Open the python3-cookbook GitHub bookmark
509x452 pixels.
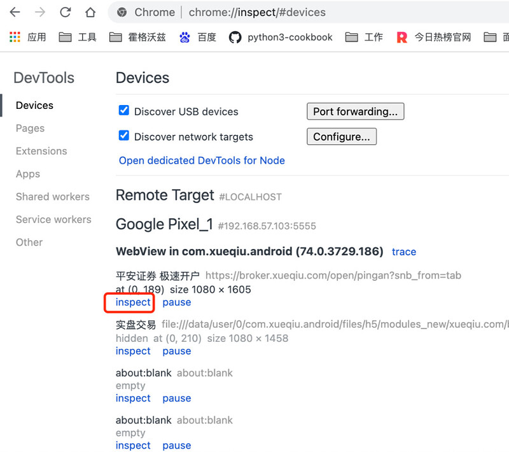(281, 38)
